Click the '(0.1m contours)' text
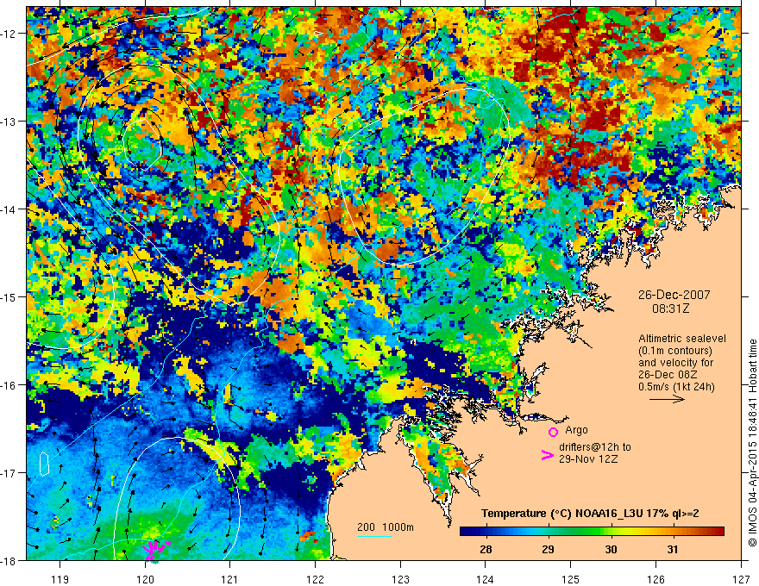759x586 pixels. pos(675,351)
